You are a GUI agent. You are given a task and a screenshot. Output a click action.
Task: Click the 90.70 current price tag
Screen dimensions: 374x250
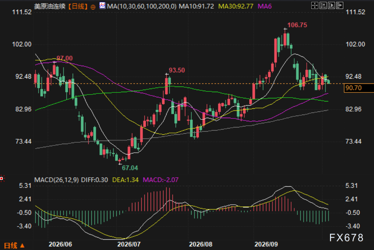[359, 88]
